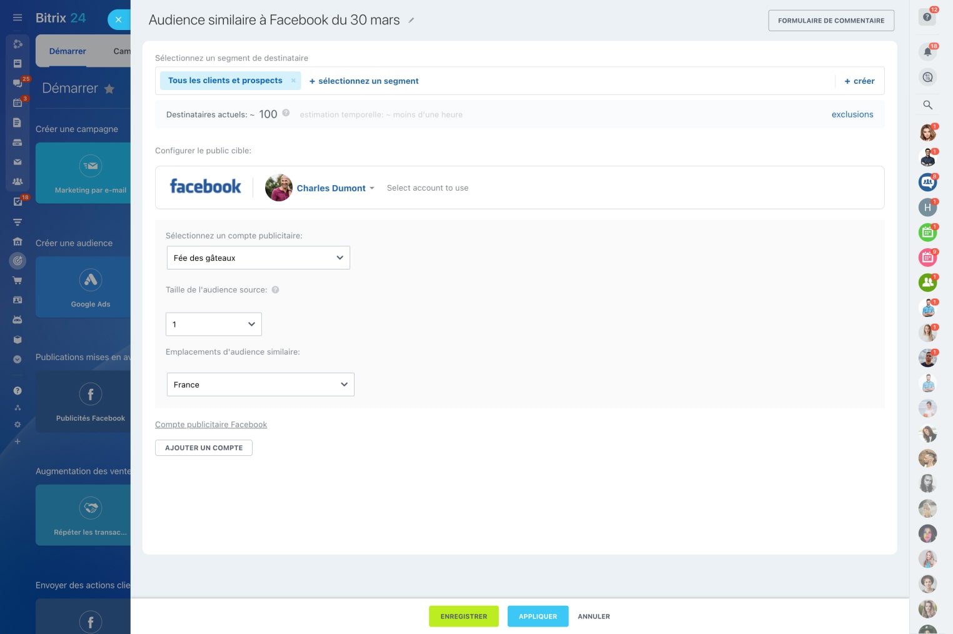Open the source audience size dropdown
This screenshot has height=634, width=953.
pyautogui.click(x=213, y=325)
